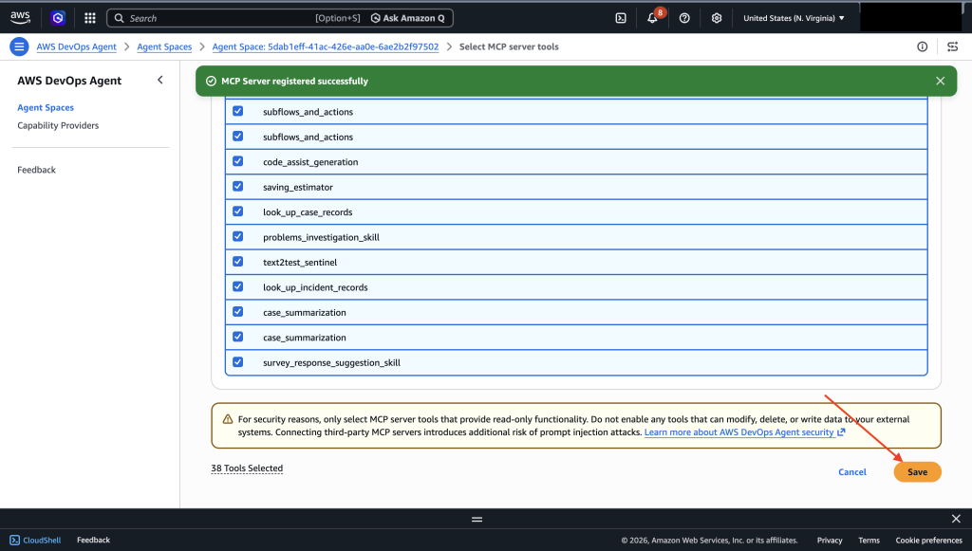
Task: Save the selected MCP server tools
Action: point(918,471)
